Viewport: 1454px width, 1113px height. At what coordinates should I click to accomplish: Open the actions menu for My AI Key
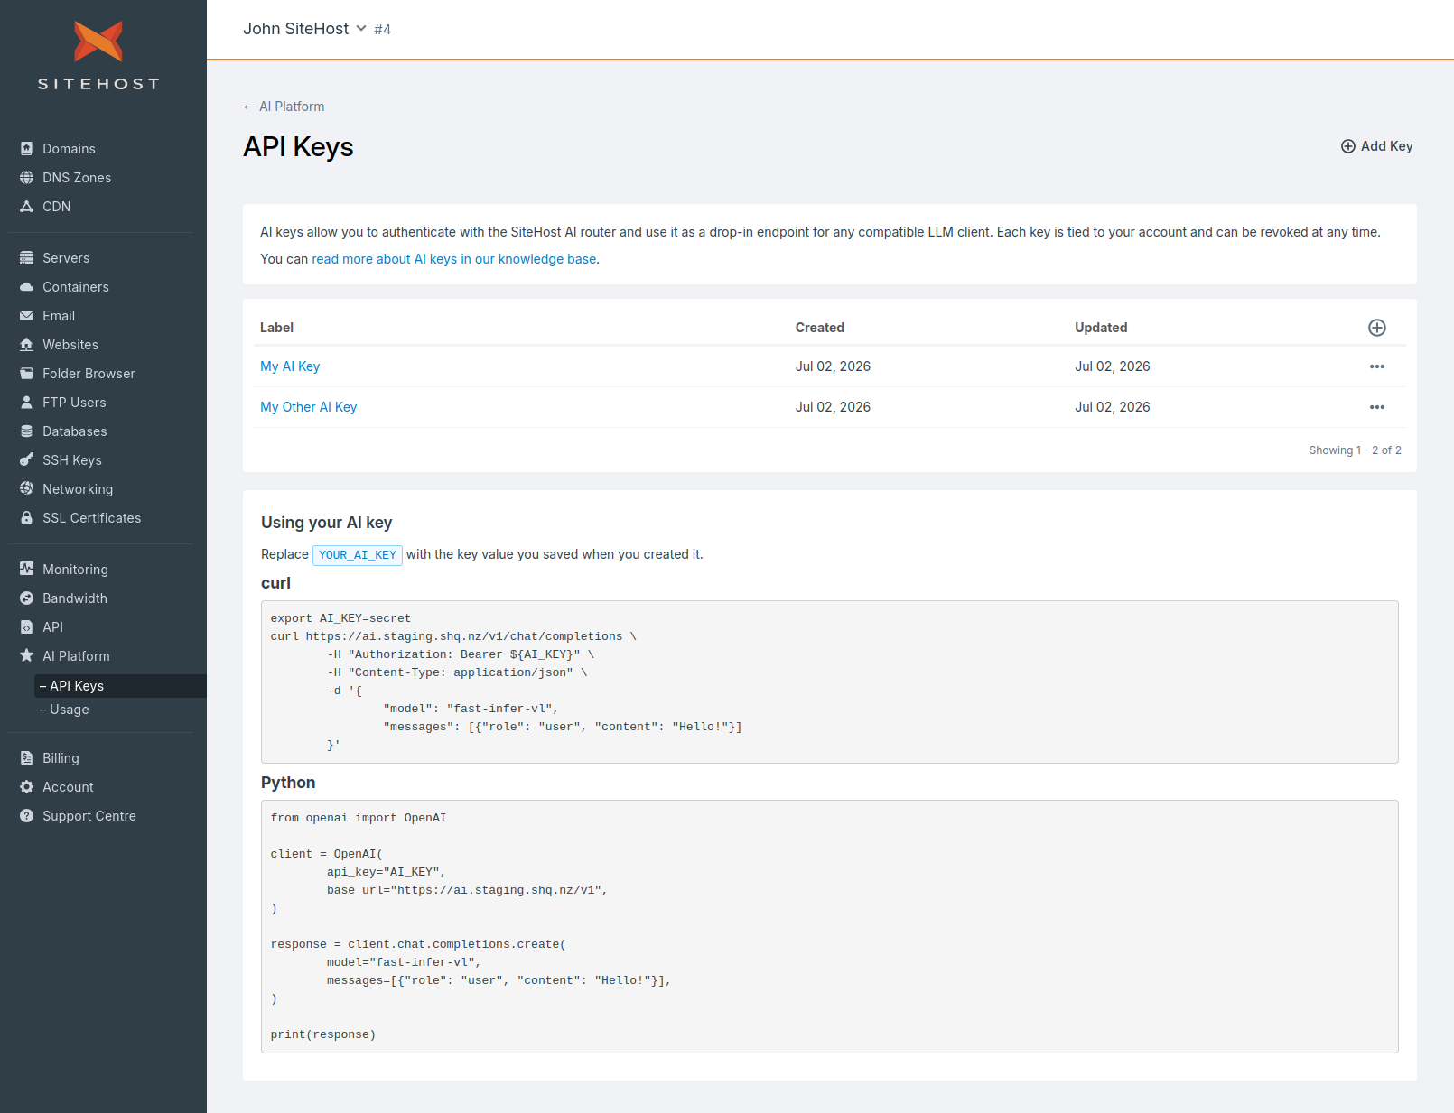(1376, 366)
